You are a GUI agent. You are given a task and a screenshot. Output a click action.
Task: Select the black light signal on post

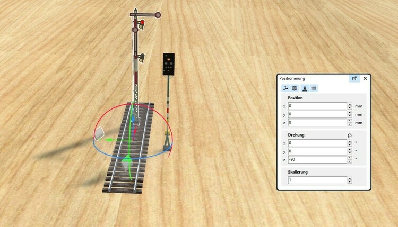[168, 64]
